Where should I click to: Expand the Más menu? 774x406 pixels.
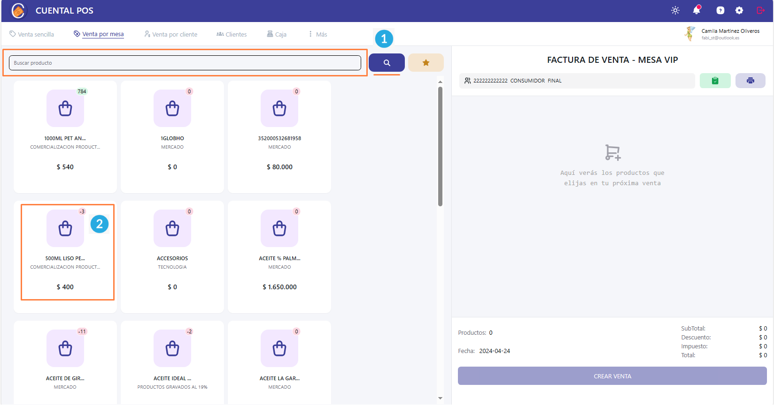coord(317,34)
